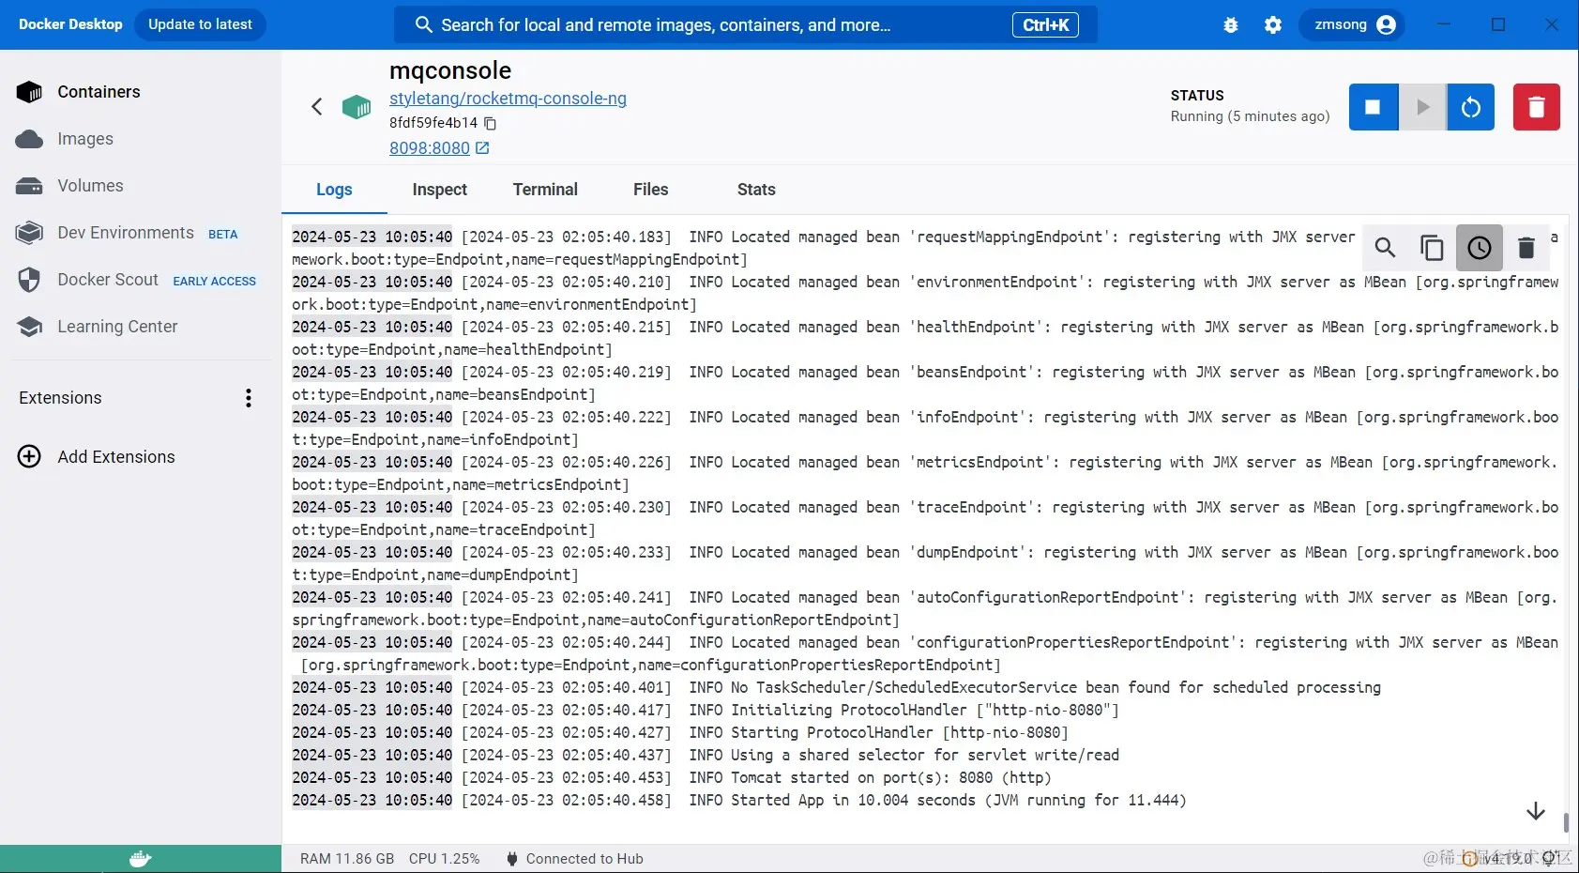Open the Volumes drive icon

pos(29,186)
